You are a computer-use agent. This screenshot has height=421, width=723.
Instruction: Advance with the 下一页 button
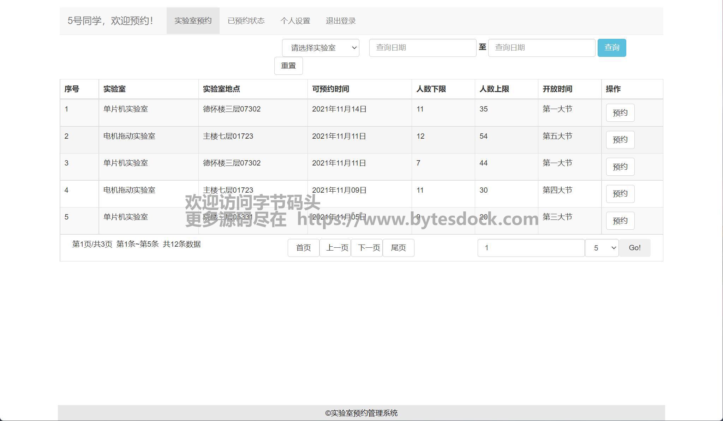click(367, 248)
